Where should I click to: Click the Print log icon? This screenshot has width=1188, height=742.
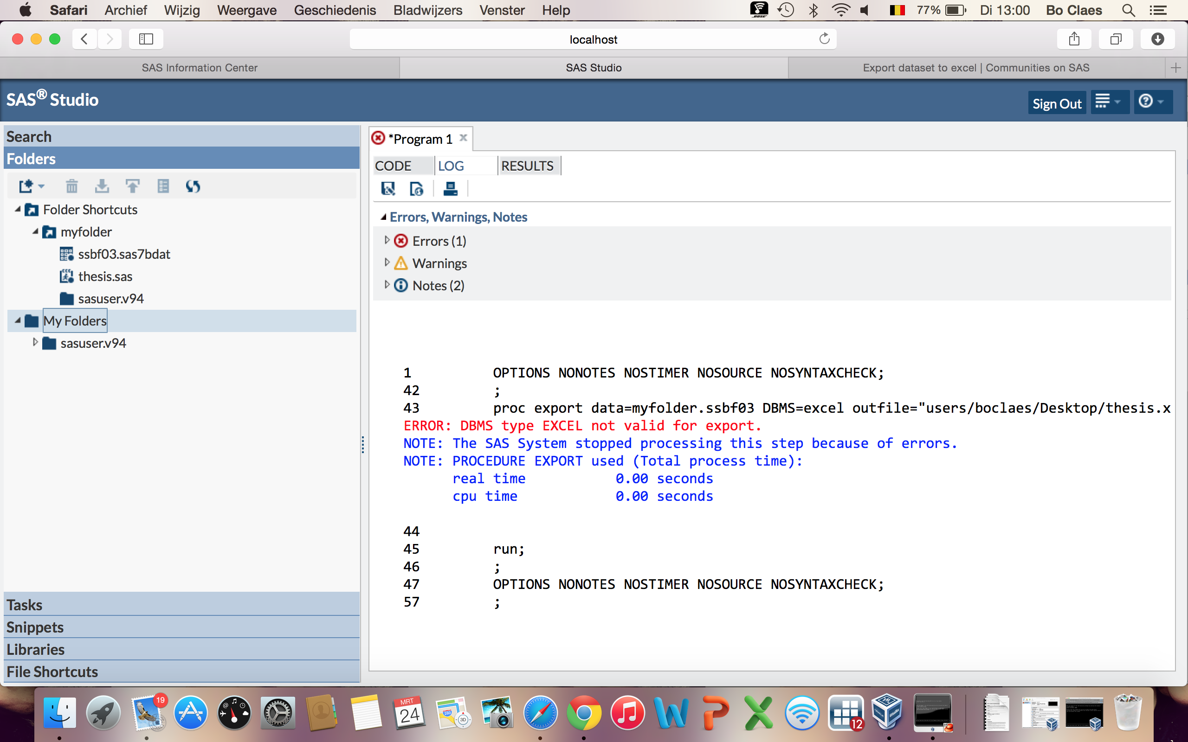point(450,188)
